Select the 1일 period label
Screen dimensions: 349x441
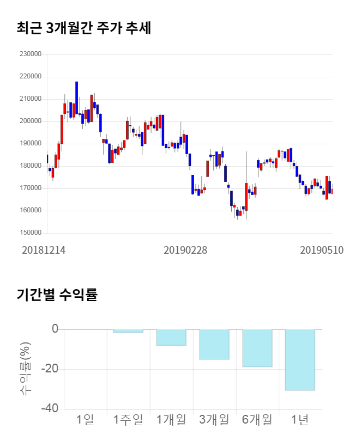tap(86, 420)
